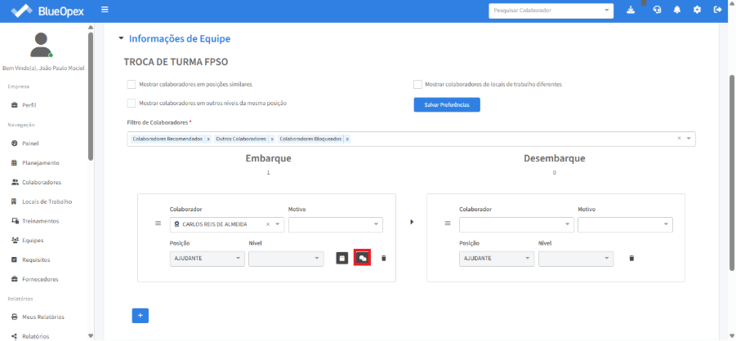The image size is (736, 341).
Task: Check Mostrar colaboradores de locais diferentes
Action: [417, 84]
